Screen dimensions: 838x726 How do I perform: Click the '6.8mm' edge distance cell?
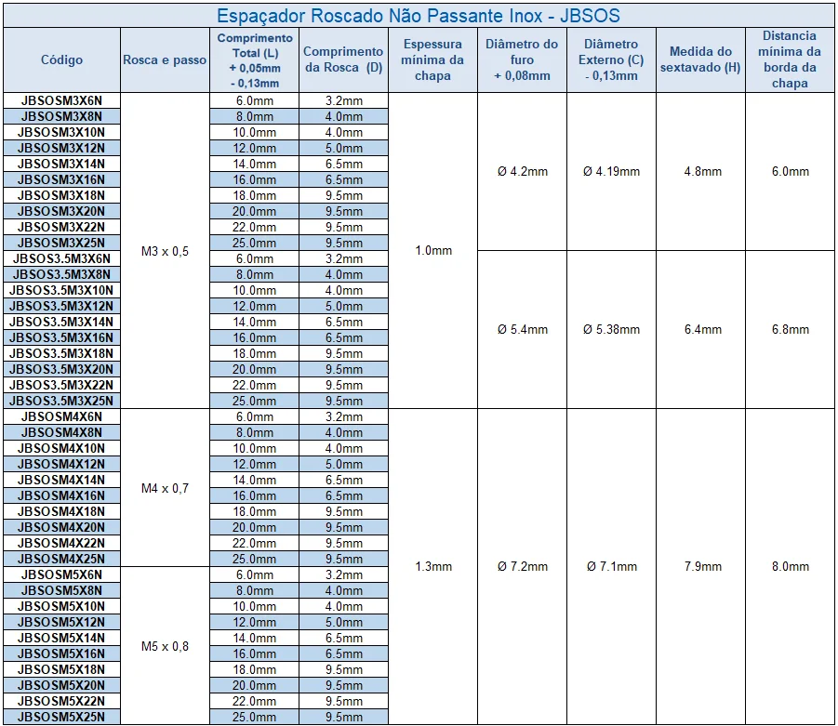790,330
